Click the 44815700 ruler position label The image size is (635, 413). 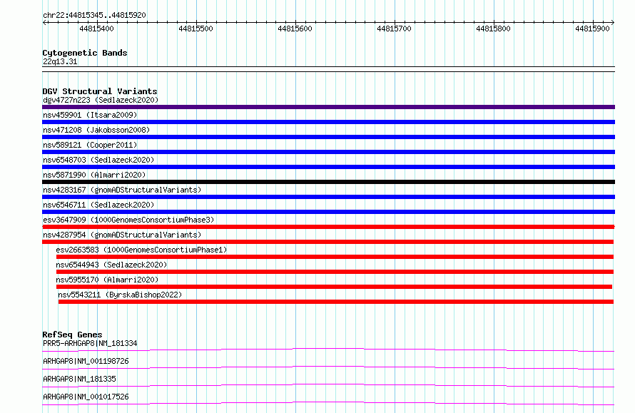pyautogui.click(x=394, y=29)
